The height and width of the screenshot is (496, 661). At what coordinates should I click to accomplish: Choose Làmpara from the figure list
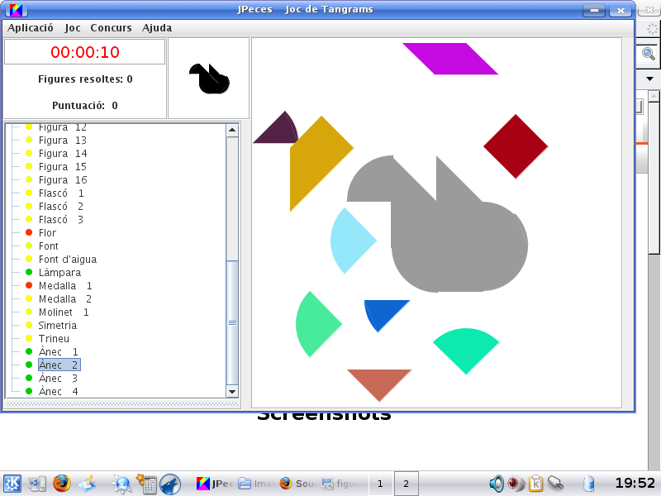[59, 273]
